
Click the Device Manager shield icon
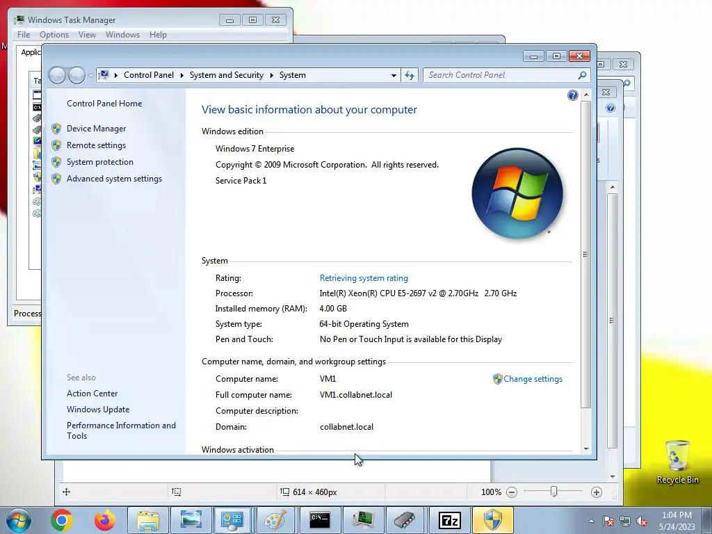pos(56,129)
